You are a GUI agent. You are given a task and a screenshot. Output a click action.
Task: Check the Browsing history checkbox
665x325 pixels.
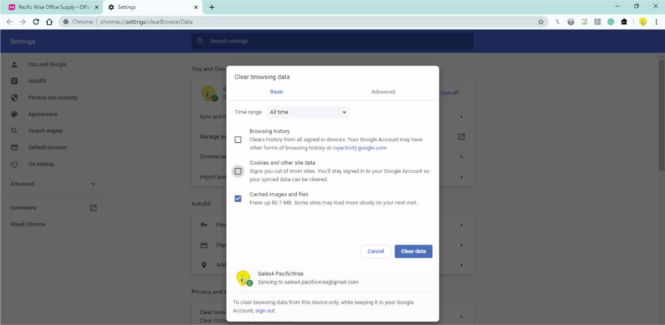pyautogui.click(x=238, y=140)
